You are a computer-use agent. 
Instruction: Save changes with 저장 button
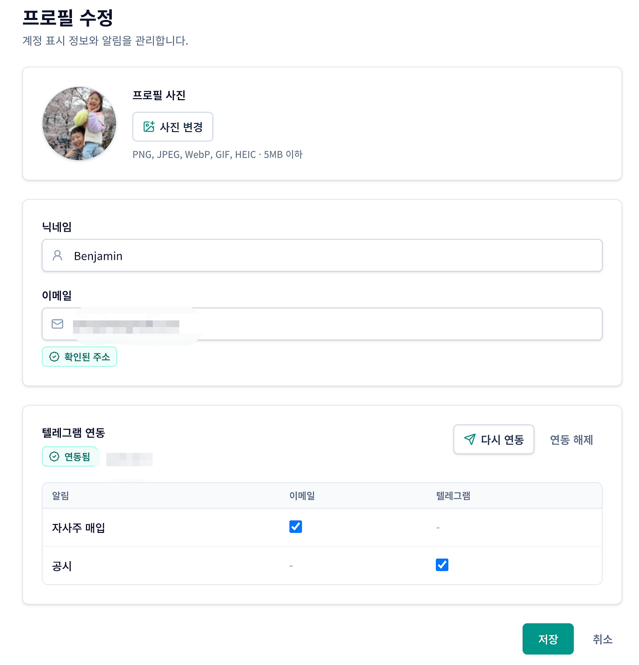click(x=548, y=639)
